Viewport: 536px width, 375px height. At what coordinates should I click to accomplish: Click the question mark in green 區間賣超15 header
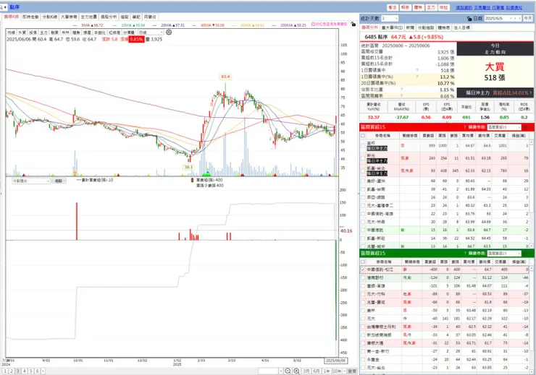(x=464, y=254)
